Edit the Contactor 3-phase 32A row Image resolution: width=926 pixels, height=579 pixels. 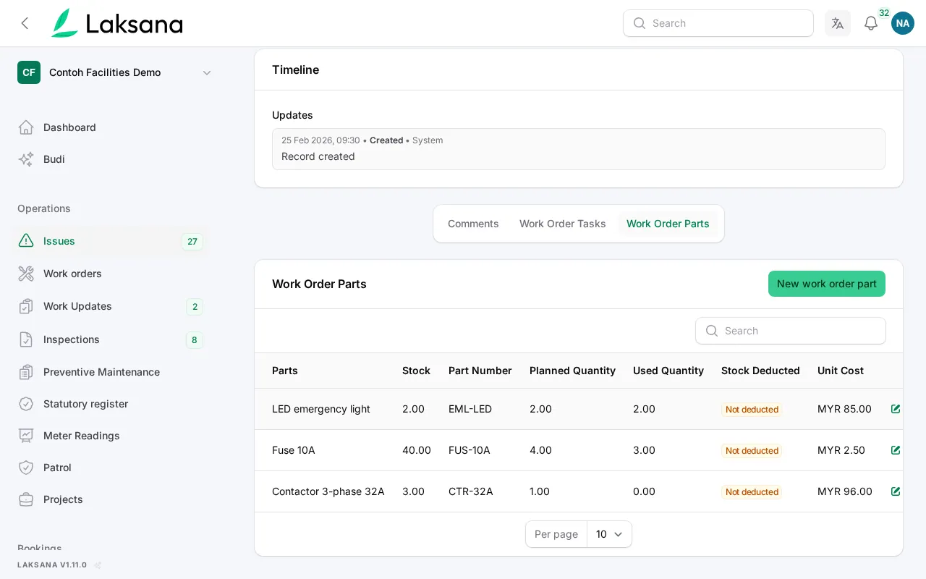(896, 491)
